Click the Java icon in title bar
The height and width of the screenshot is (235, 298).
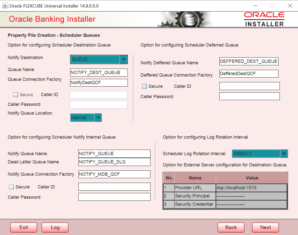click(5, 6)
